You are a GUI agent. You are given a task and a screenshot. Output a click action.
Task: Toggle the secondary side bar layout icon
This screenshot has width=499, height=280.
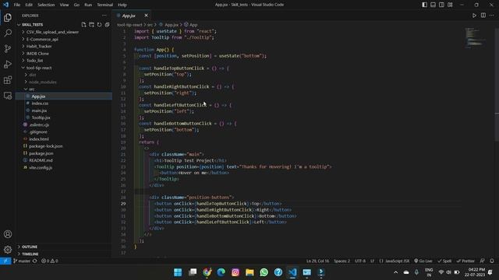tap(442, 5)
